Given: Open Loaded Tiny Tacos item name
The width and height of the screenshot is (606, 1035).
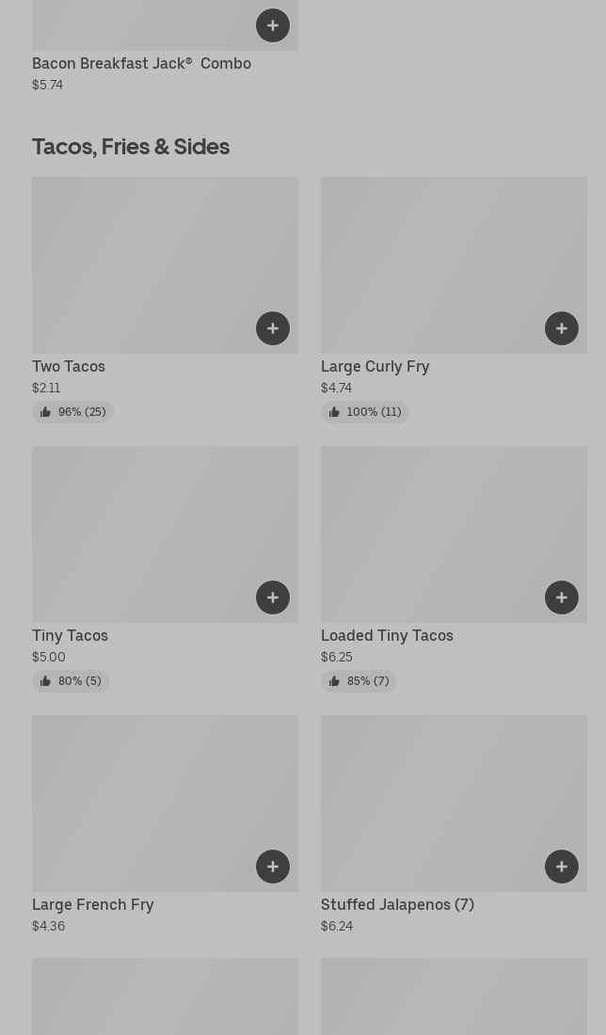Looking at the screenshot, I should pyautogui.click(x=387, y=636).
